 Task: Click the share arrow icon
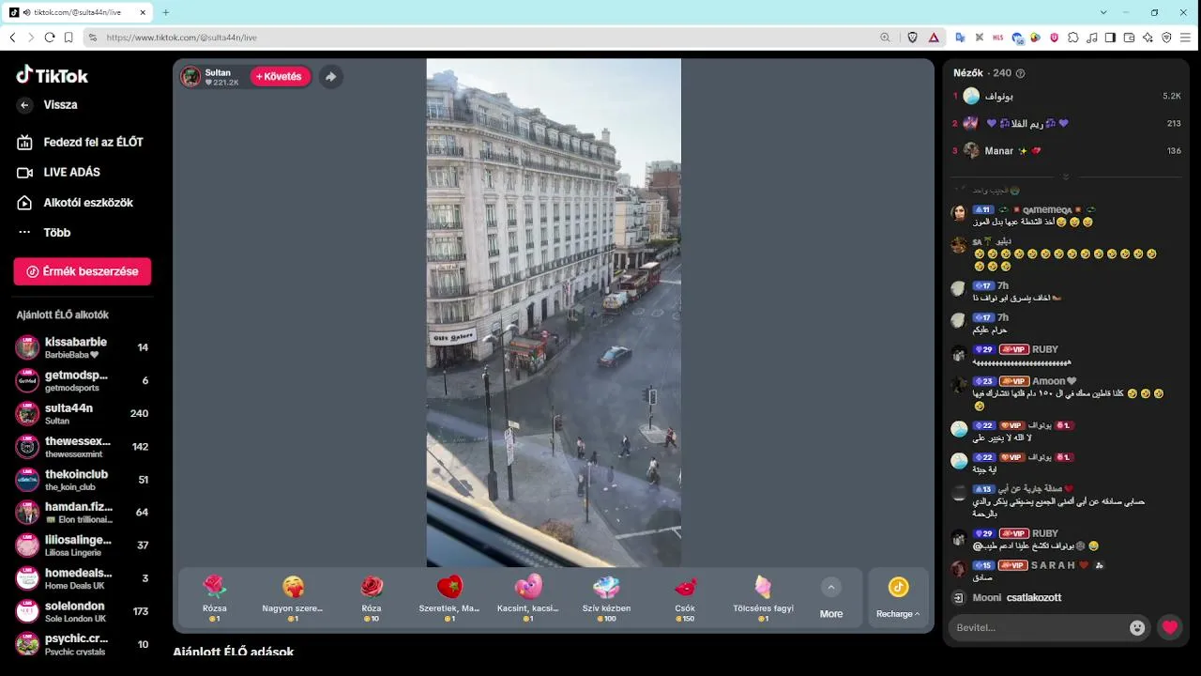coord(330,77)
